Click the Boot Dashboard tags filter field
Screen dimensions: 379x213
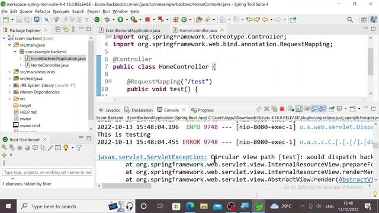coord(47,172)
